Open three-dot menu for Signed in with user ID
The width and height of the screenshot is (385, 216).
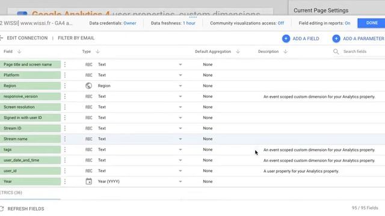(x=65, y=118)
